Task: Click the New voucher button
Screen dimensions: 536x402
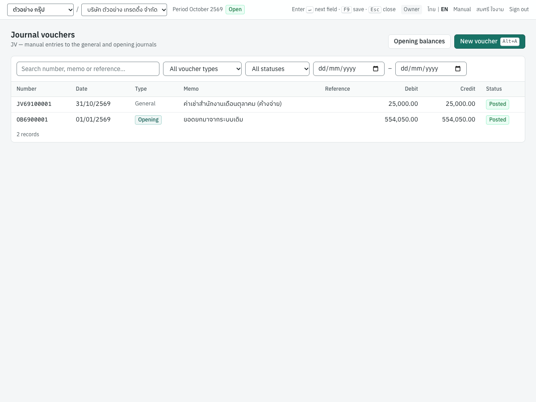Action: 490,42
